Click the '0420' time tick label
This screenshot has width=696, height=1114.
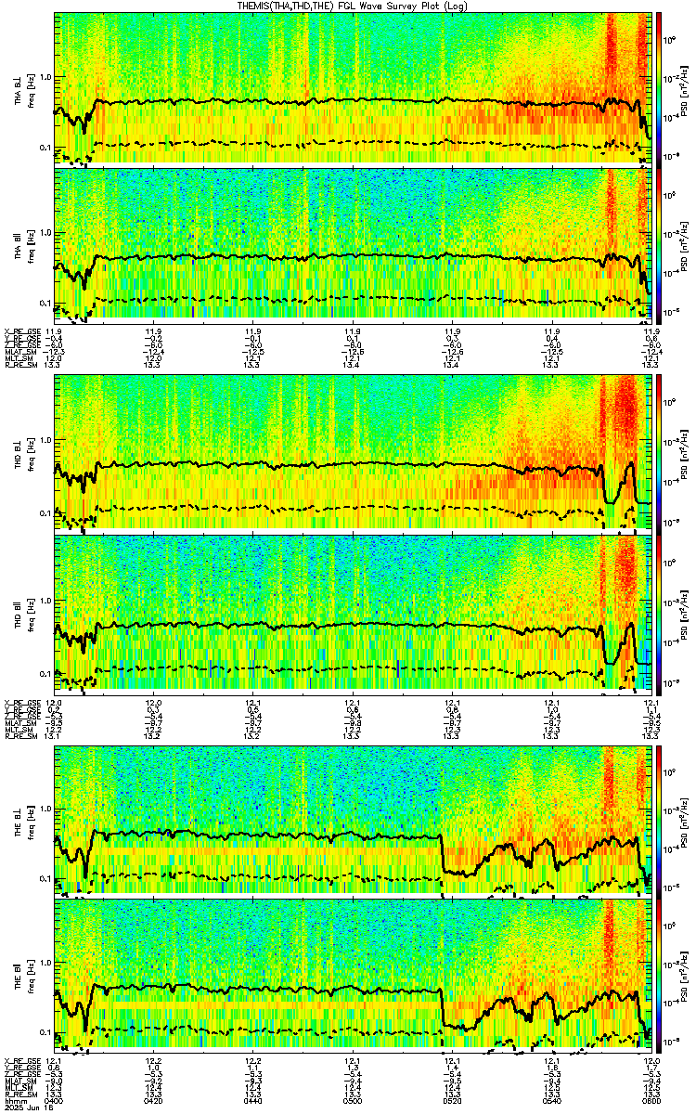point(155,1099)
